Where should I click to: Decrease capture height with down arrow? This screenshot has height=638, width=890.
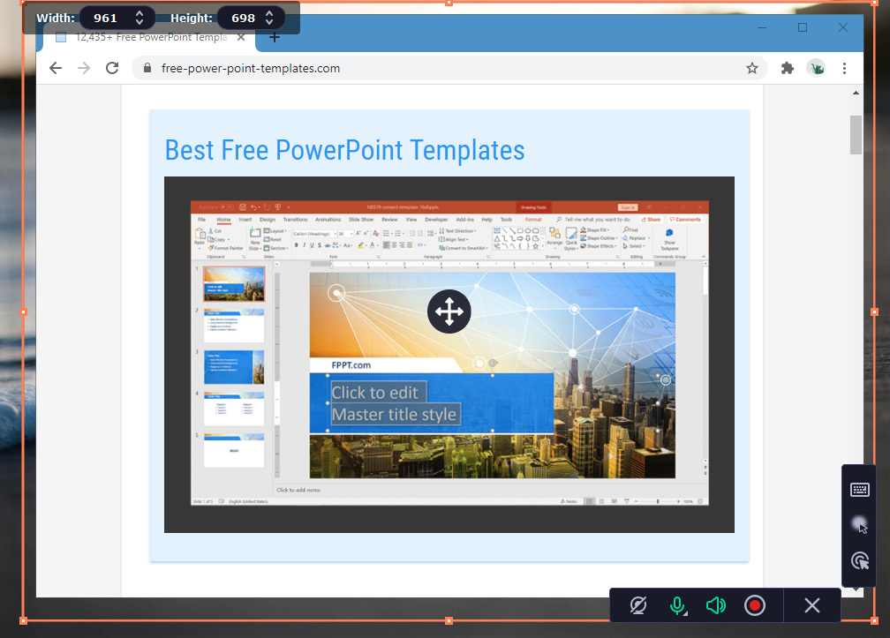pyautogui.click(x=268, y=22)
